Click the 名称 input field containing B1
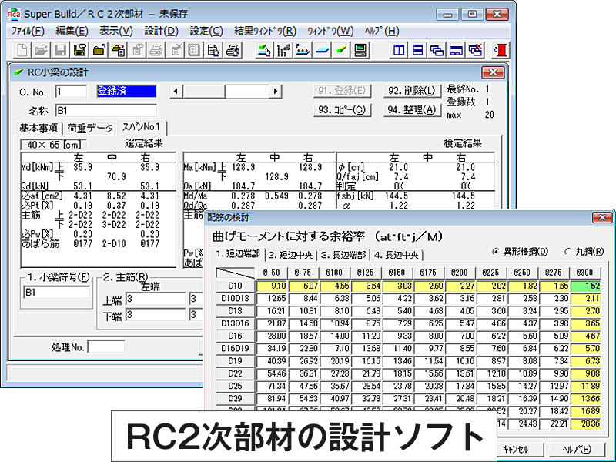The image size is (616, 462). coord(105,110)
